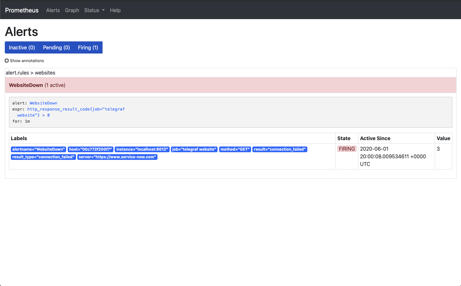Image resolution: width=461 pixels, height=286 pixels.
Task: Select the job="telegraf website" label badge
Action: pos(194,149)
